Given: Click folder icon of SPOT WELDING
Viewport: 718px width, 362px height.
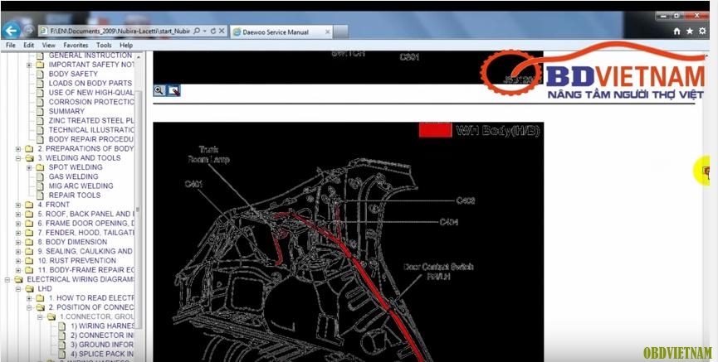Looking at the screenshot, I should click(40, 167).
